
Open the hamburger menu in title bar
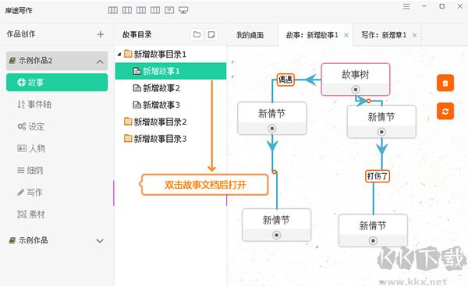(406, 6)
